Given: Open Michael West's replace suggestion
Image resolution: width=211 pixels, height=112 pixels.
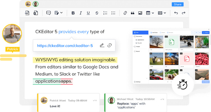Looking at the screenshot, I should pyautogui.click(x=136, y=103).
